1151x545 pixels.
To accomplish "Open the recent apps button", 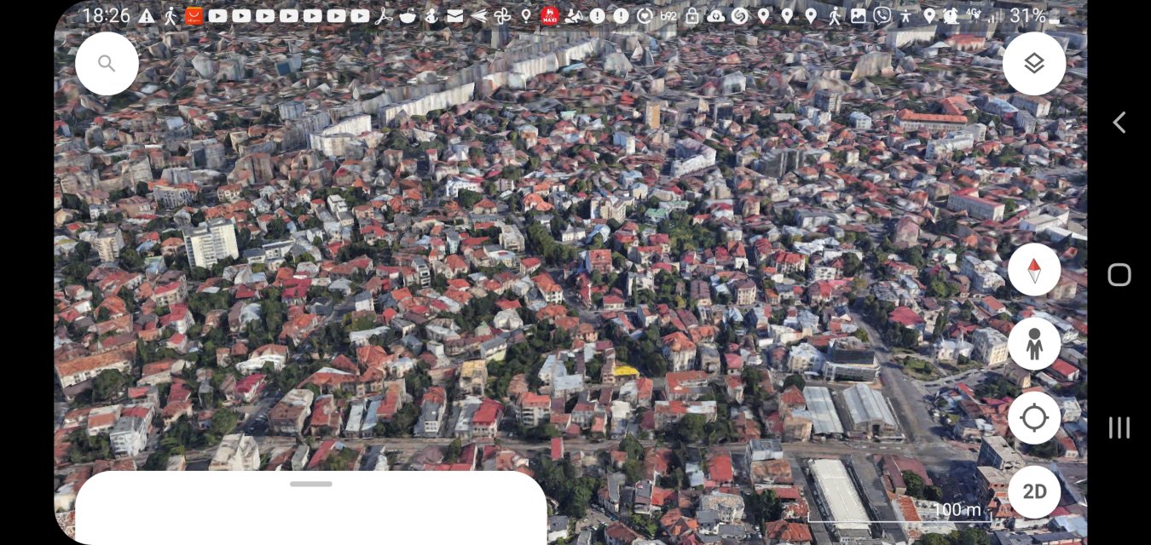I will [x=1119, y=427].
